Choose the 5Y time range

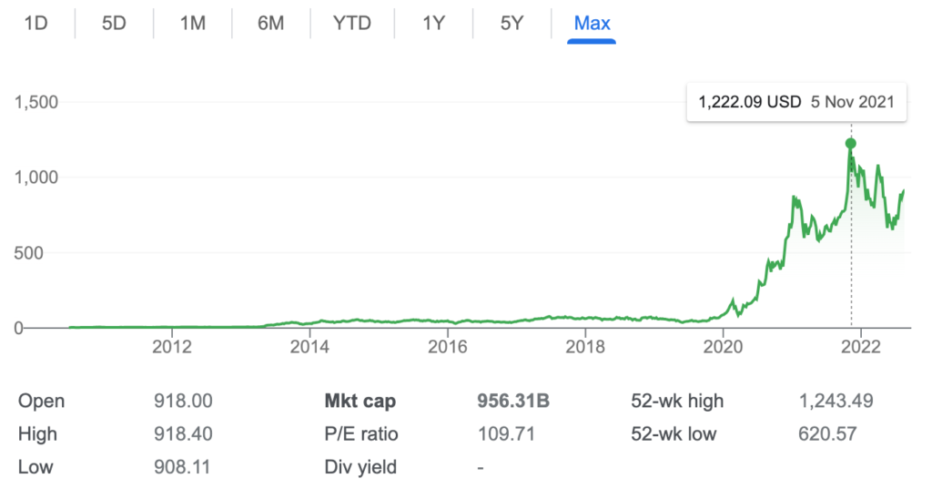tap(512, 23)
